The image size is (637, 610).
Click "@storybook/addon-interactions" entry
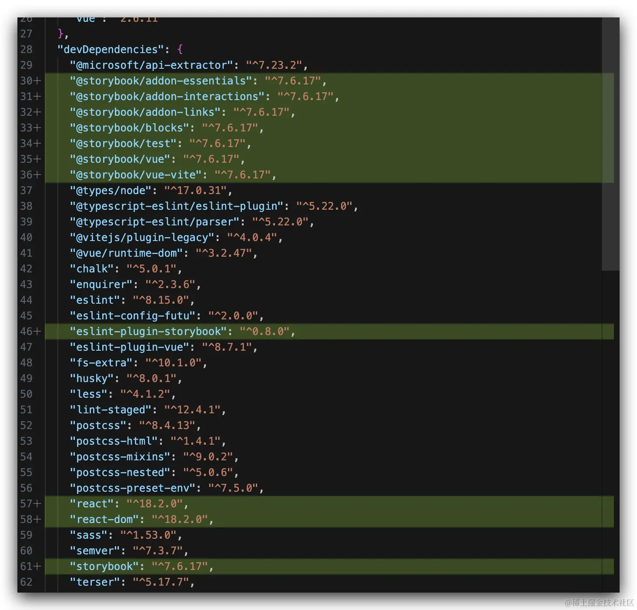tap(205, 97)
